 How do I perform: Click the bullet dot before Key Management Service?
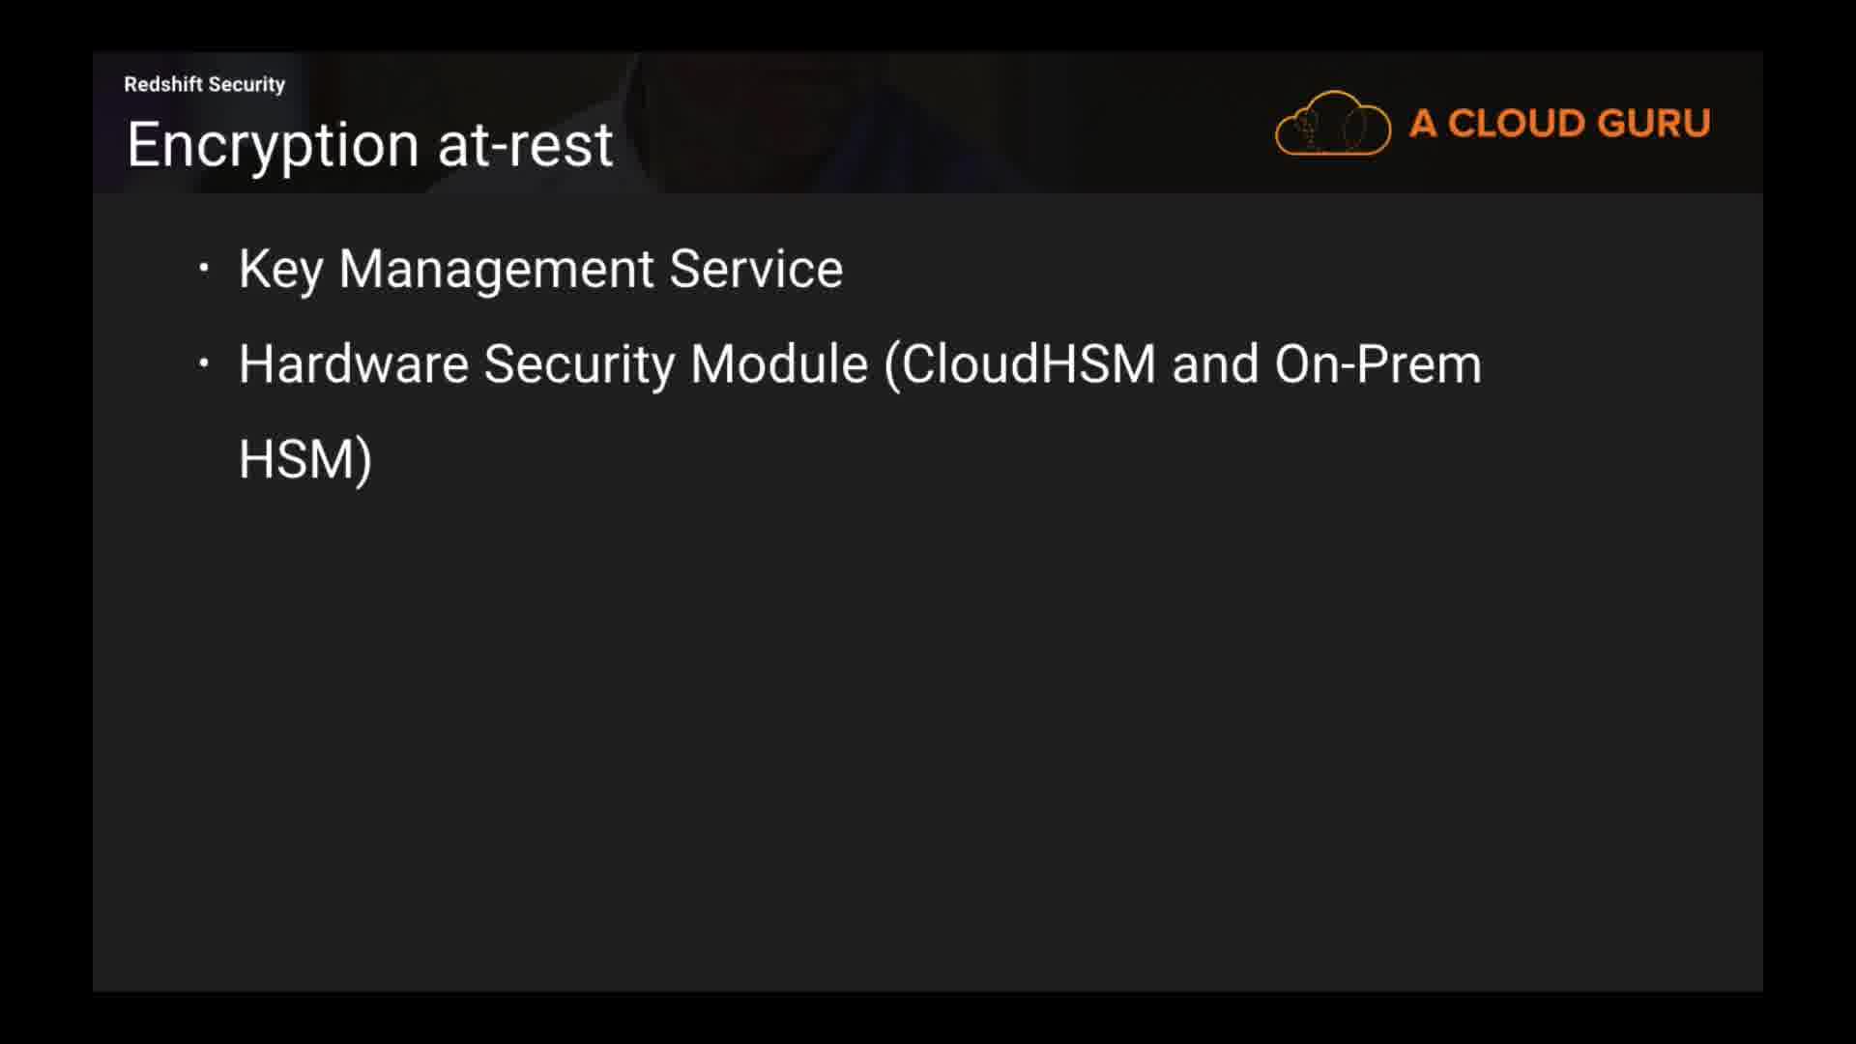[x=203, y=268]
